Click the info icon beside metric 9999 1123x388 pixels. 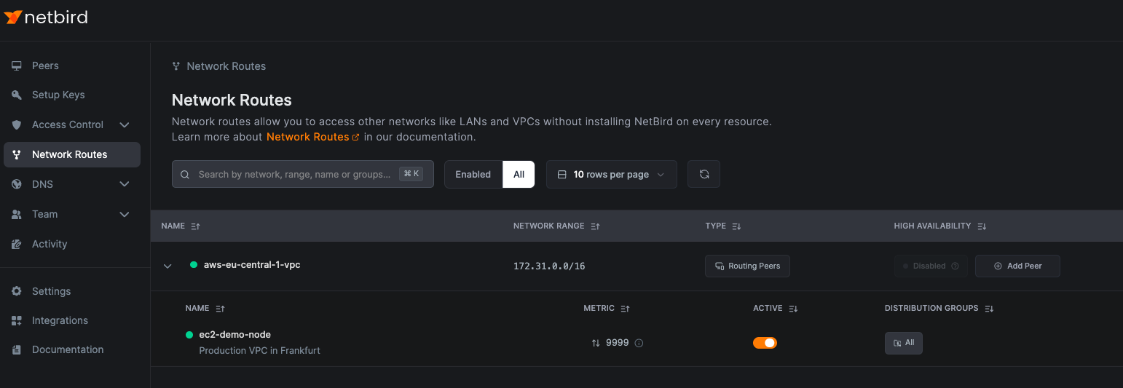639,344
